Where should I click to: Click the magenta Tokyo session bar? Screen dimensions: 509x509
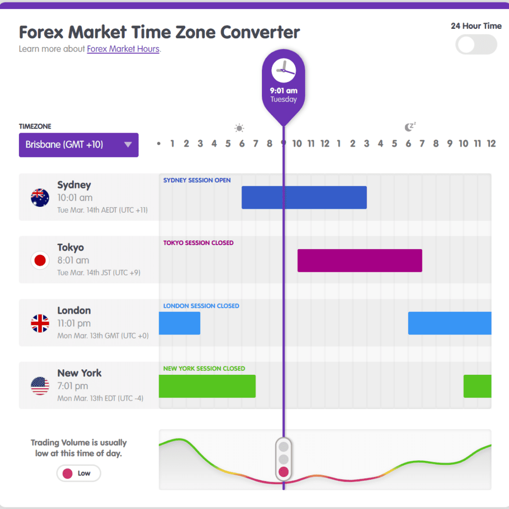[x=359, y=260]
